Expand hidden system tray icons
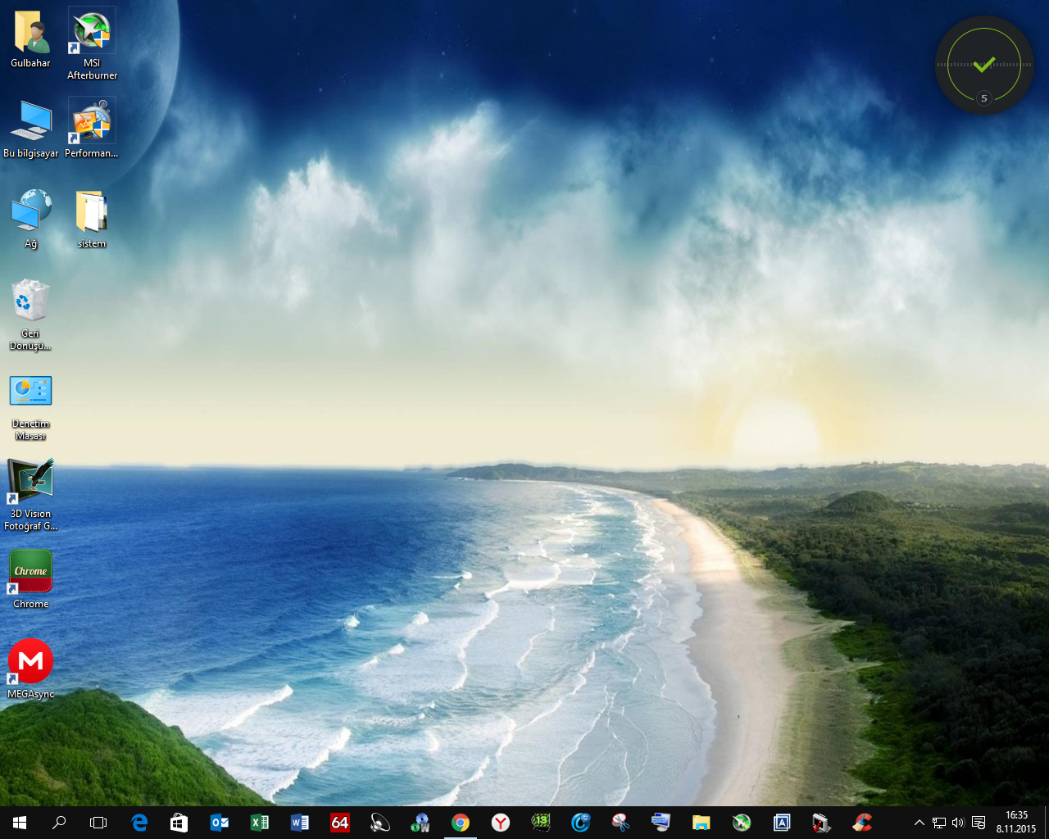This screenshot has height=839, width=1049. pos(920,823)
